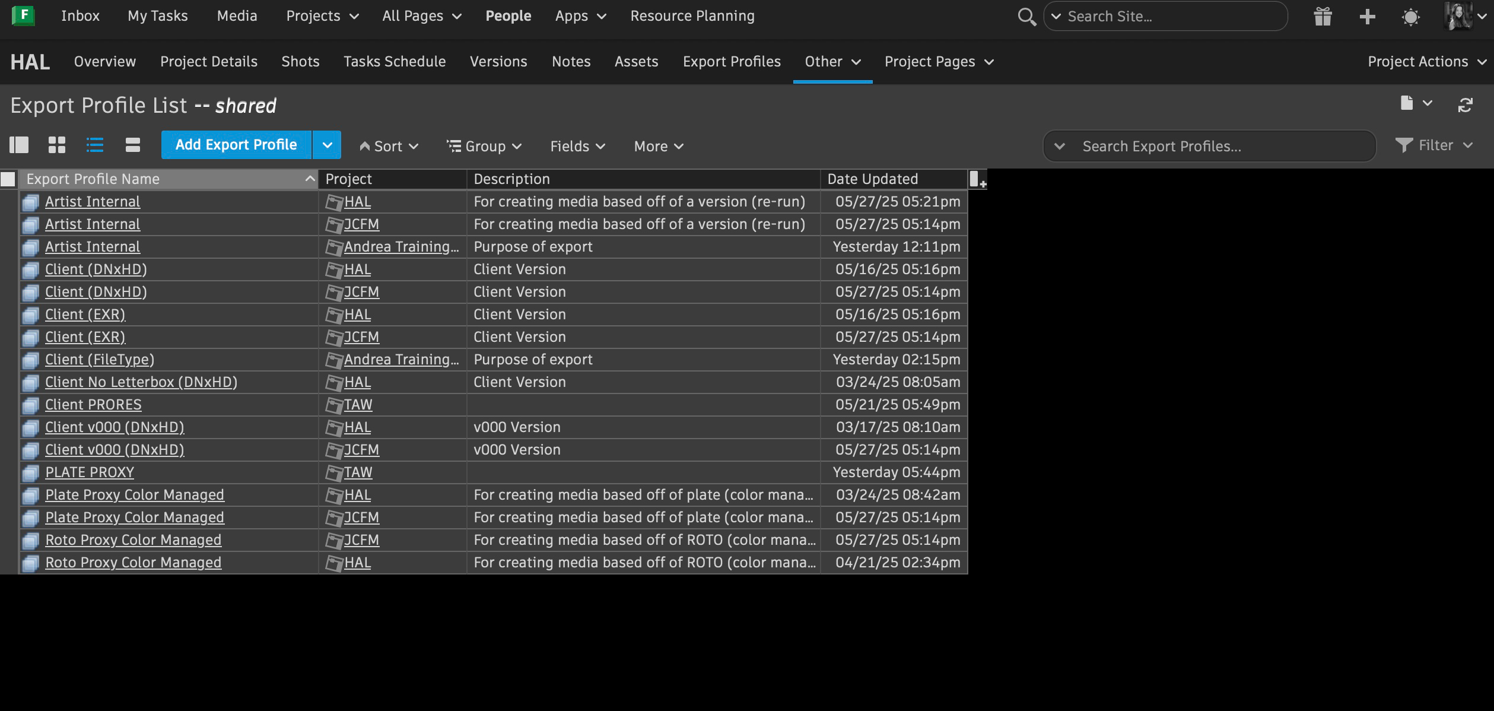Click the refresh page icon
The image size is (1494, 711).
(x=1465, y=105)
